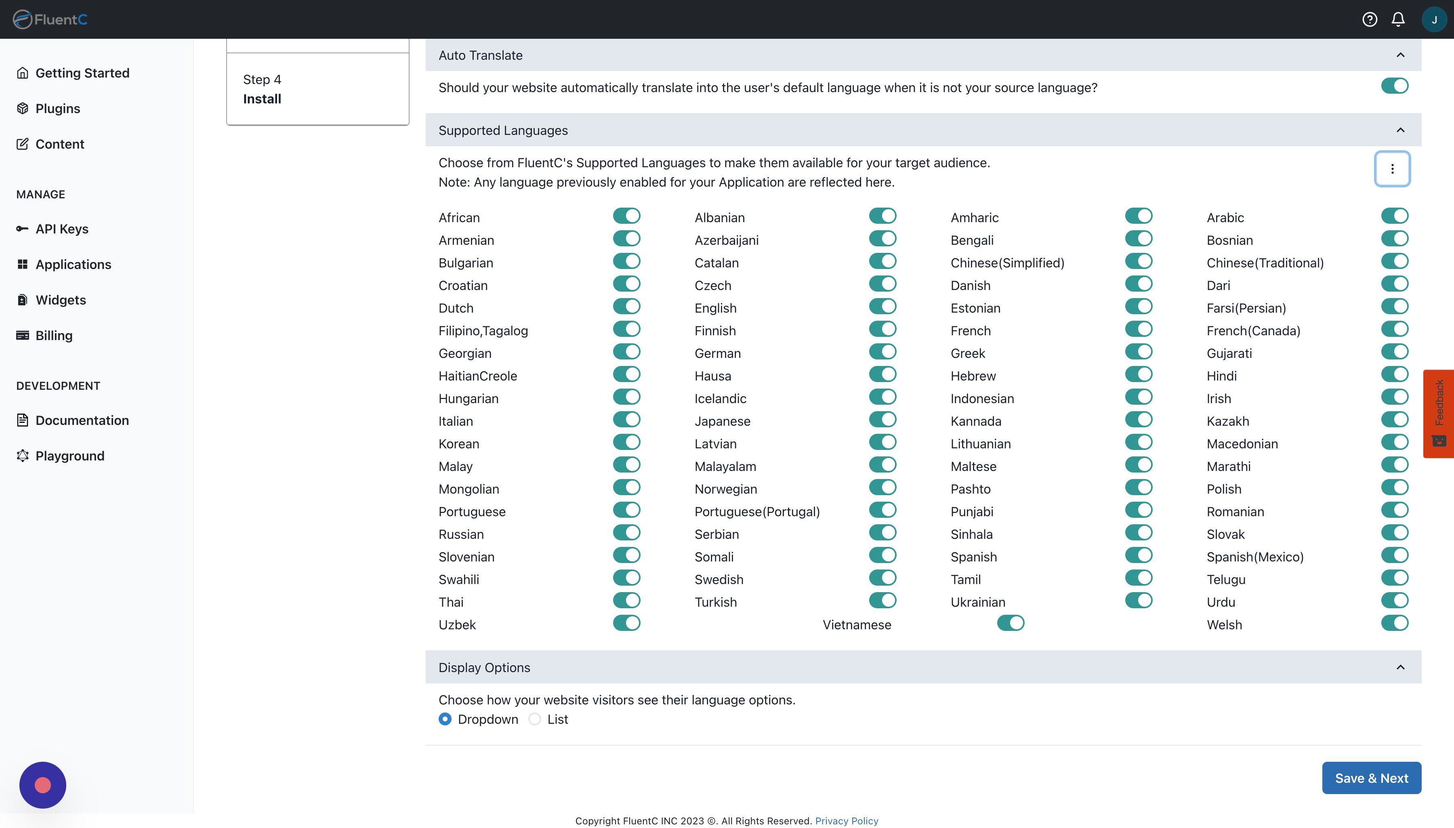Open the Billing page from the sidebar
This screenshot has width=1454, height=828.
point(53,336)
